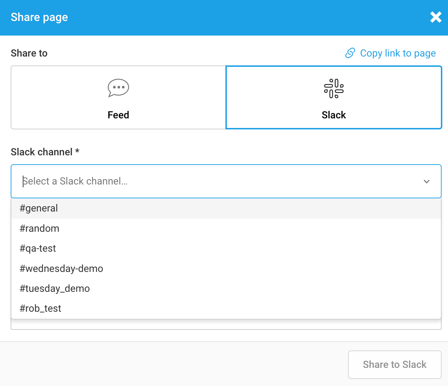Collapse the Slack channel dropdown chevron
Screen dimensions: 448x386
[427, 181]
